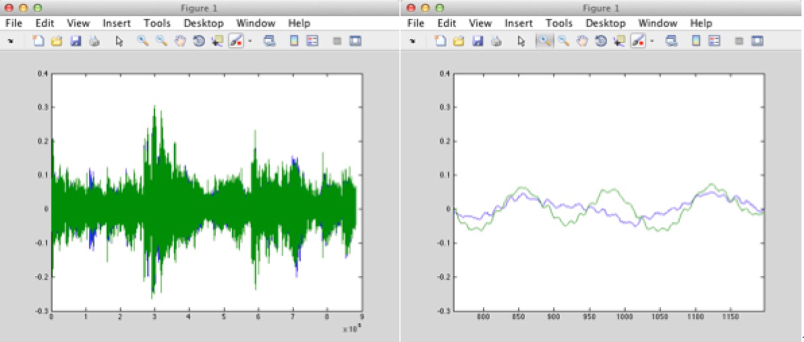Screen dimensions: 804x342
Task: Open brush color dropdown arrow in right window
Action: tap(652, 42)
